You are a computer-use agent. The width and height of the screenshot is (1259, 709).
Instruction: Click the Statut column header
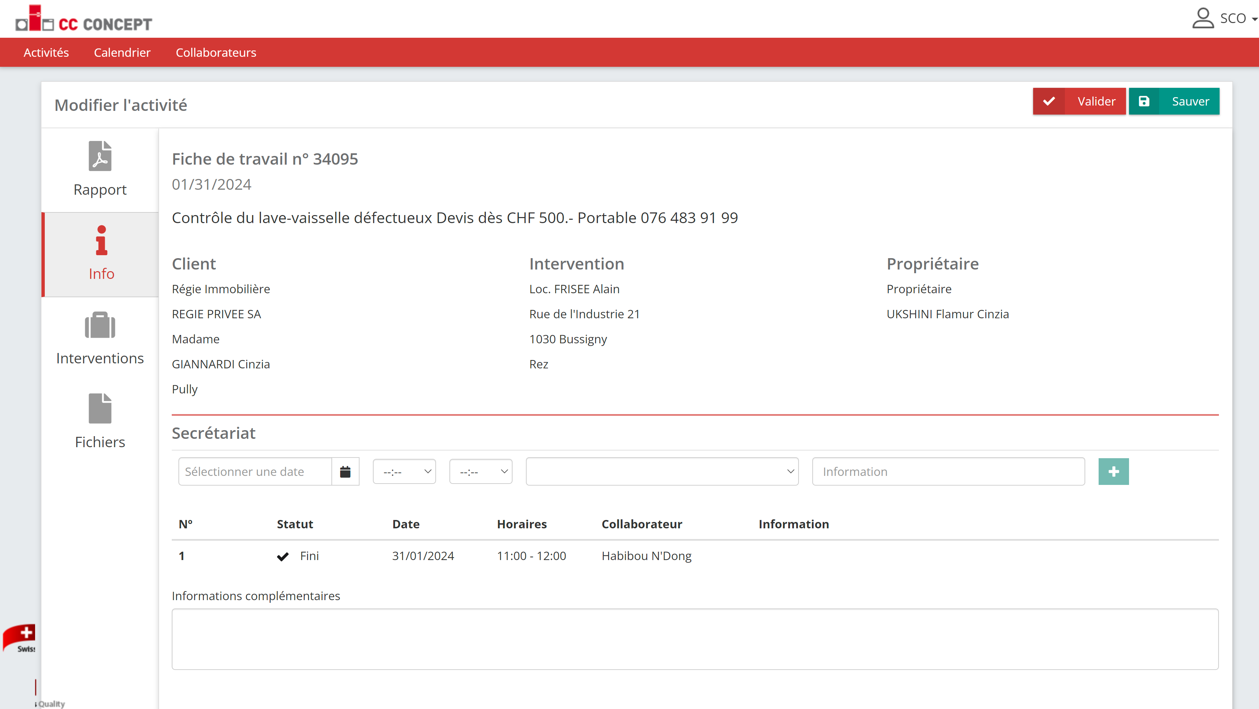(x=295, y=524)
